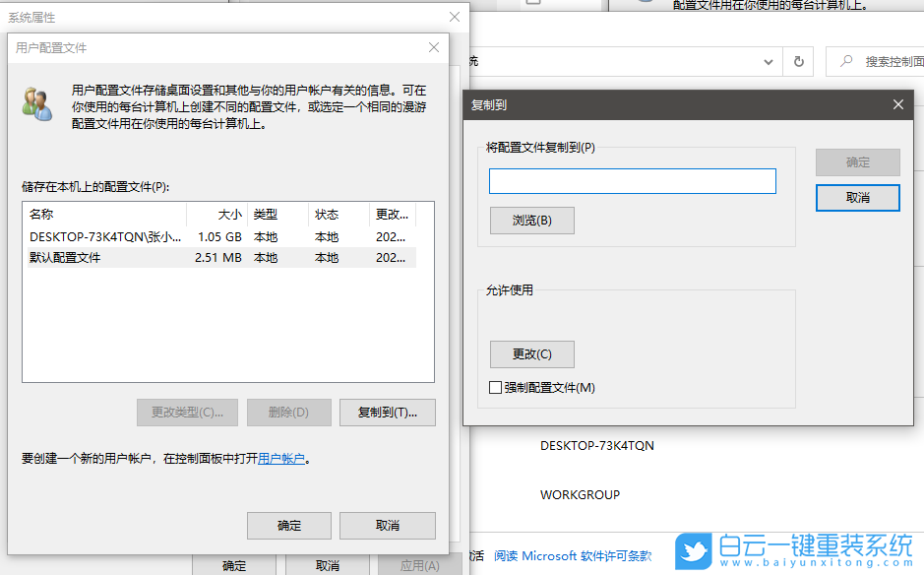Image resolution: width=924 pixels, height=575 pixels.
Task: Open the 用户帐户 hyperlink
Action: tap(279, 458)
